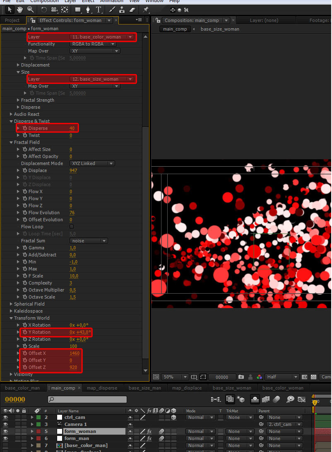Toggle the 3D layer switch for ctrl_cam
This screenshot has width=332, height=452.
tap(173, 417)
